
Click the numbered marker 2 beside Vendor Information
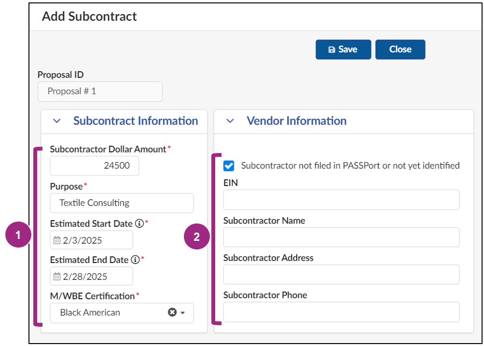click(196, 237)
